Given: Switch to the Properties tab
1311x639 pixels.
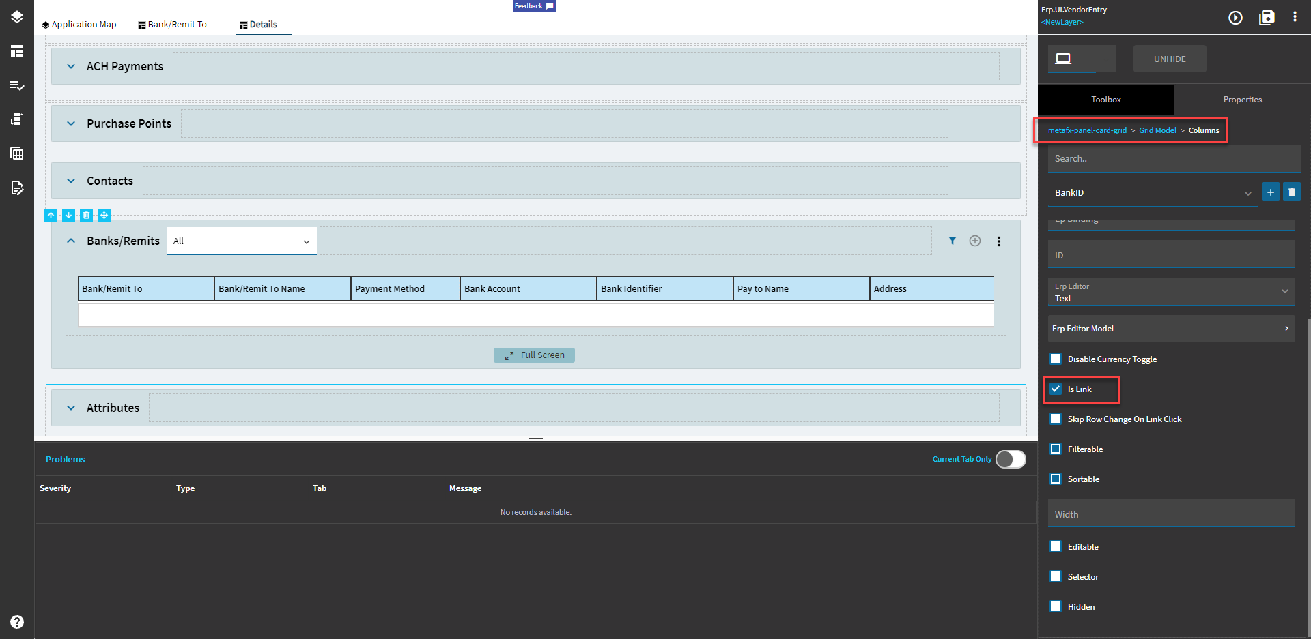Looking at the screenshot, I should pos(1243,100).
